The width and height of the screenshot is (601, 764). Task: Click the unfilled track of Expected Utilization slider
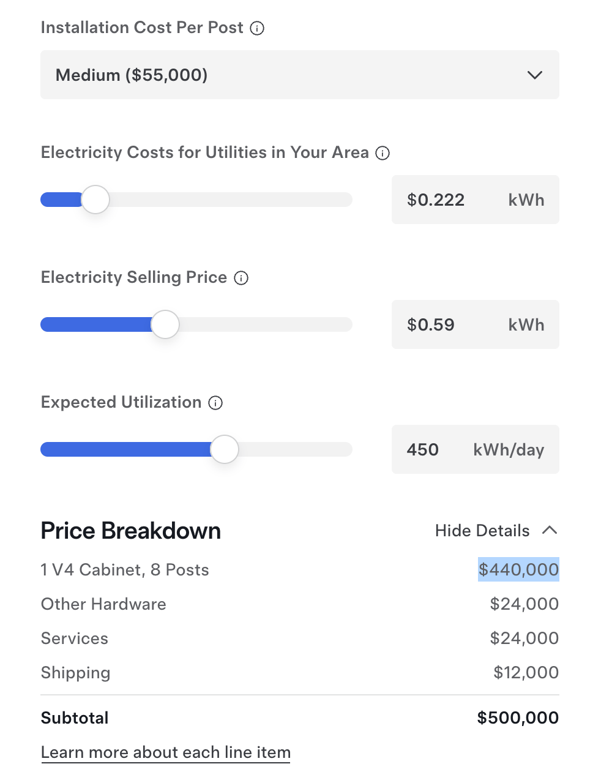point(294,449)
